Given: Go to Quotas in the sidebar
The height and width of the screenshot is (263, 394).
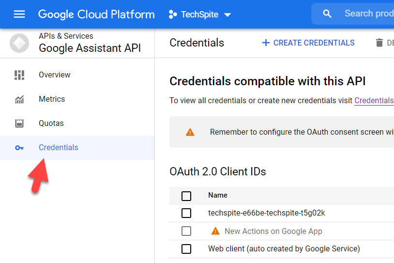Looking at the screenshot, I should point(51,124).
